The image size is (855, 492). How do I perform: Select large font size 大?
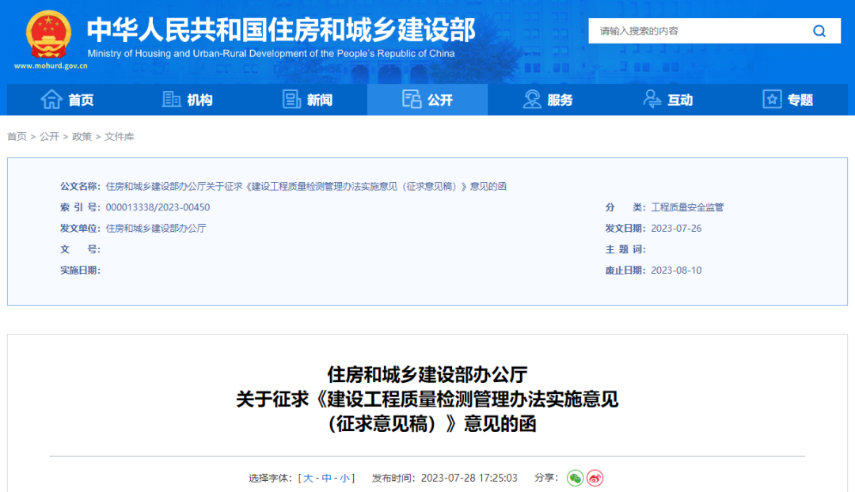pyautogui.click(x=308, y=478)
